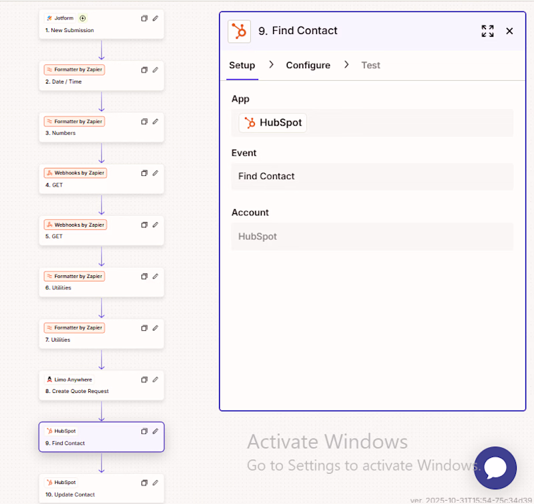This screenshot has width=534, height=504.
Task: Click pencil icon on step 4 GET
Action: pyautogui.click(x=156, y=173)
